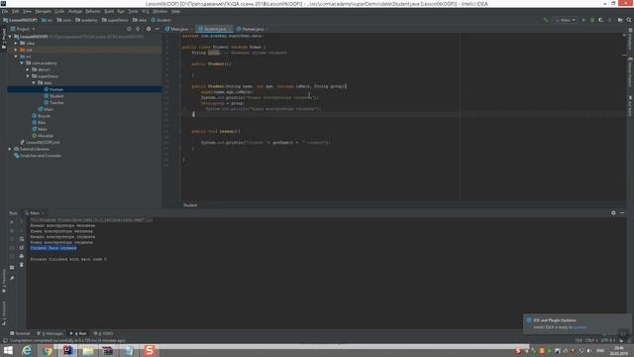Image resolution: width=634 pixels, height=357 pixels.
Task: Open the Project view selector dropdown
Action: pyautogui.click(x=23, y=29)
